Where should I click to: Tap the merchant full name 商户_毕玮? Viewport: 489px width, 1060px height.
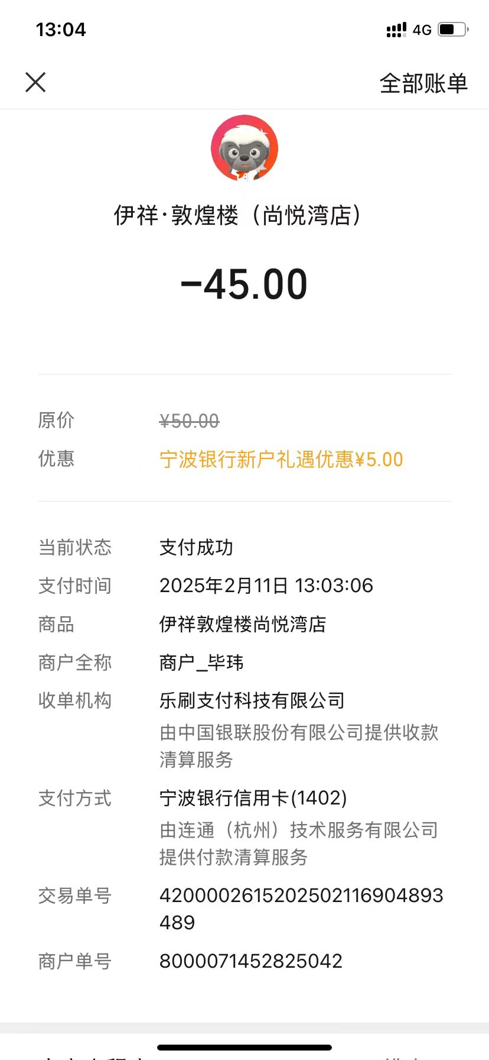pyautogui.click(x=201, y=662)
